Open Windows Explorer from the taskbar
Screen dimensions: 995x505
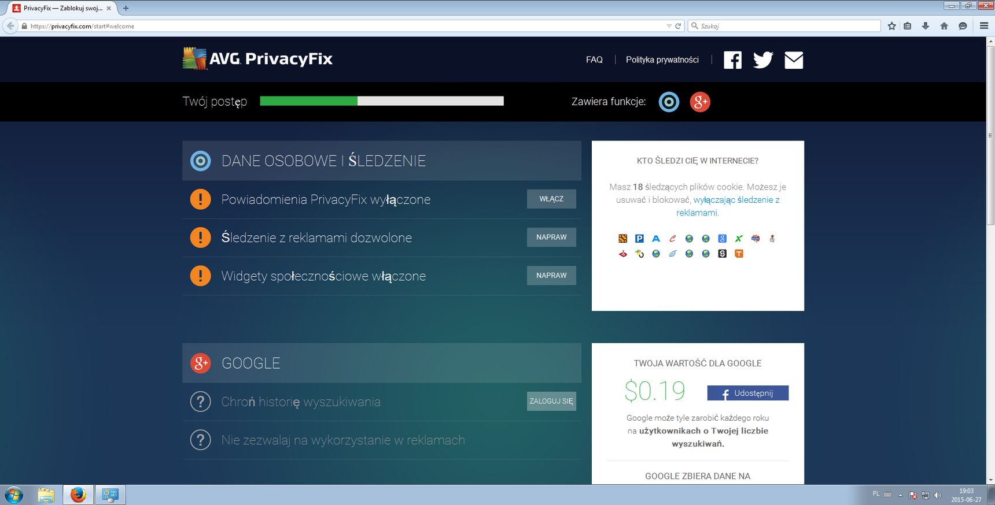coord(46,495)
